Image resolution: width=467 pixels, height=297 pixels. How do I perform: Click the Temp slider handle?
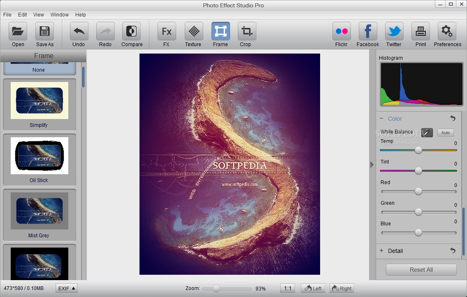[x=418, y=150]
